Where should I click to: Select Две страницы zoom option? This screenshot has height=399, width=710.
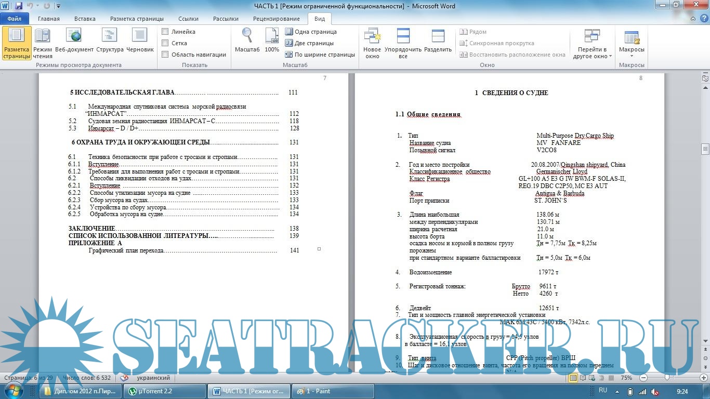[x=310, y=43]
